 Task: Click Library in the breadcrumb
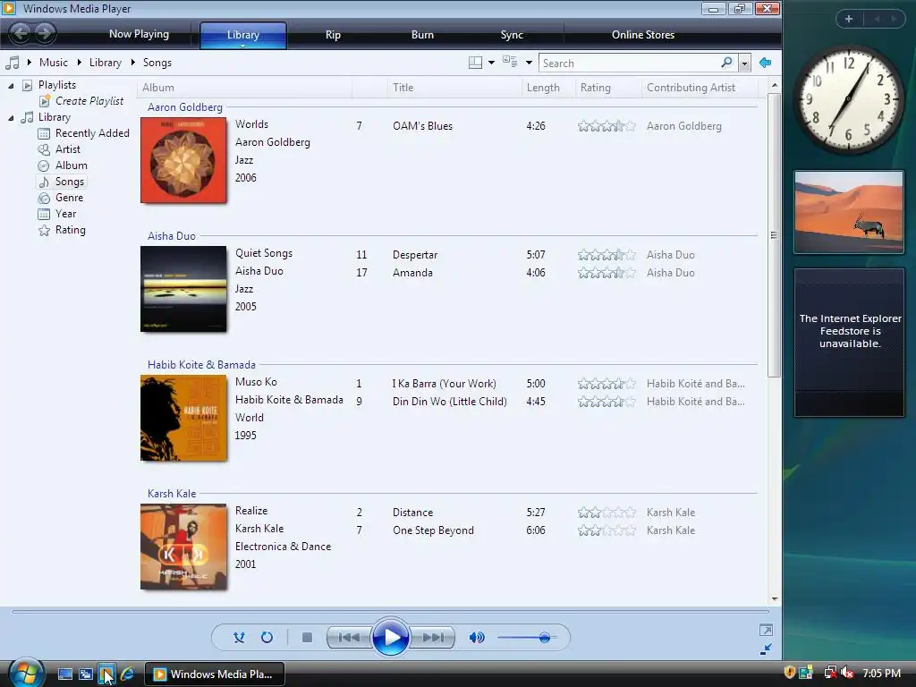pyautogui.click(x=106, y=63)
